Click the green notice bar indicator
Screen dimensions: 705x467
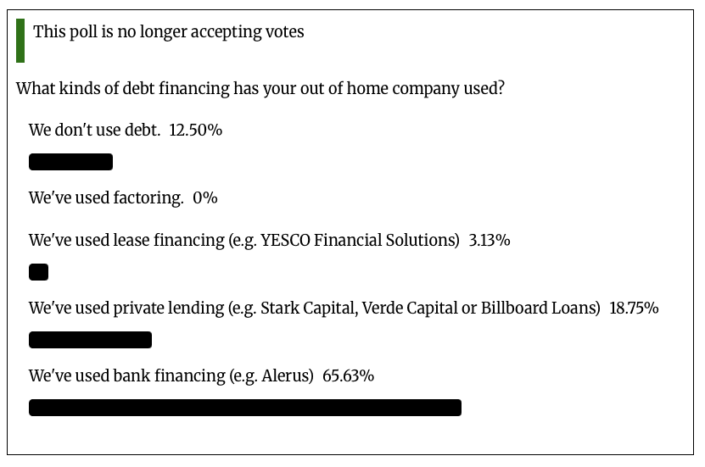pos(20,41)
